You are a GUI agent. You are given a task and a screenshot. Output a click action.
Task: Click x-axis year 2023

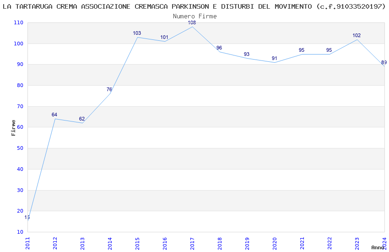(x=357, y=244)
